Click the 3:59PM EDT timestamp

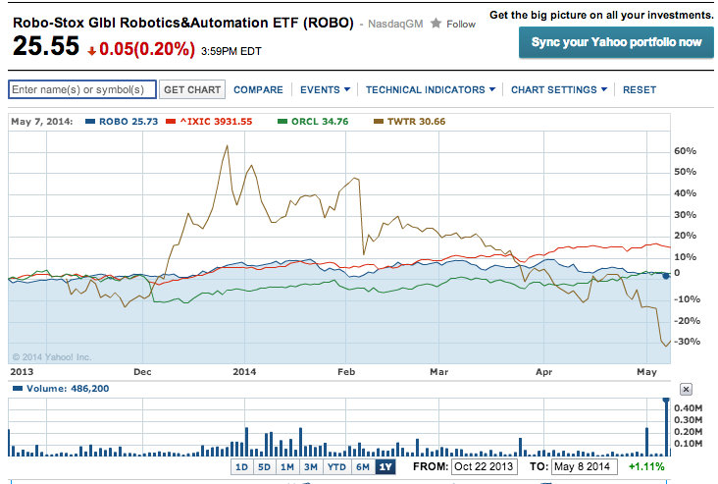tap(231, 51)
